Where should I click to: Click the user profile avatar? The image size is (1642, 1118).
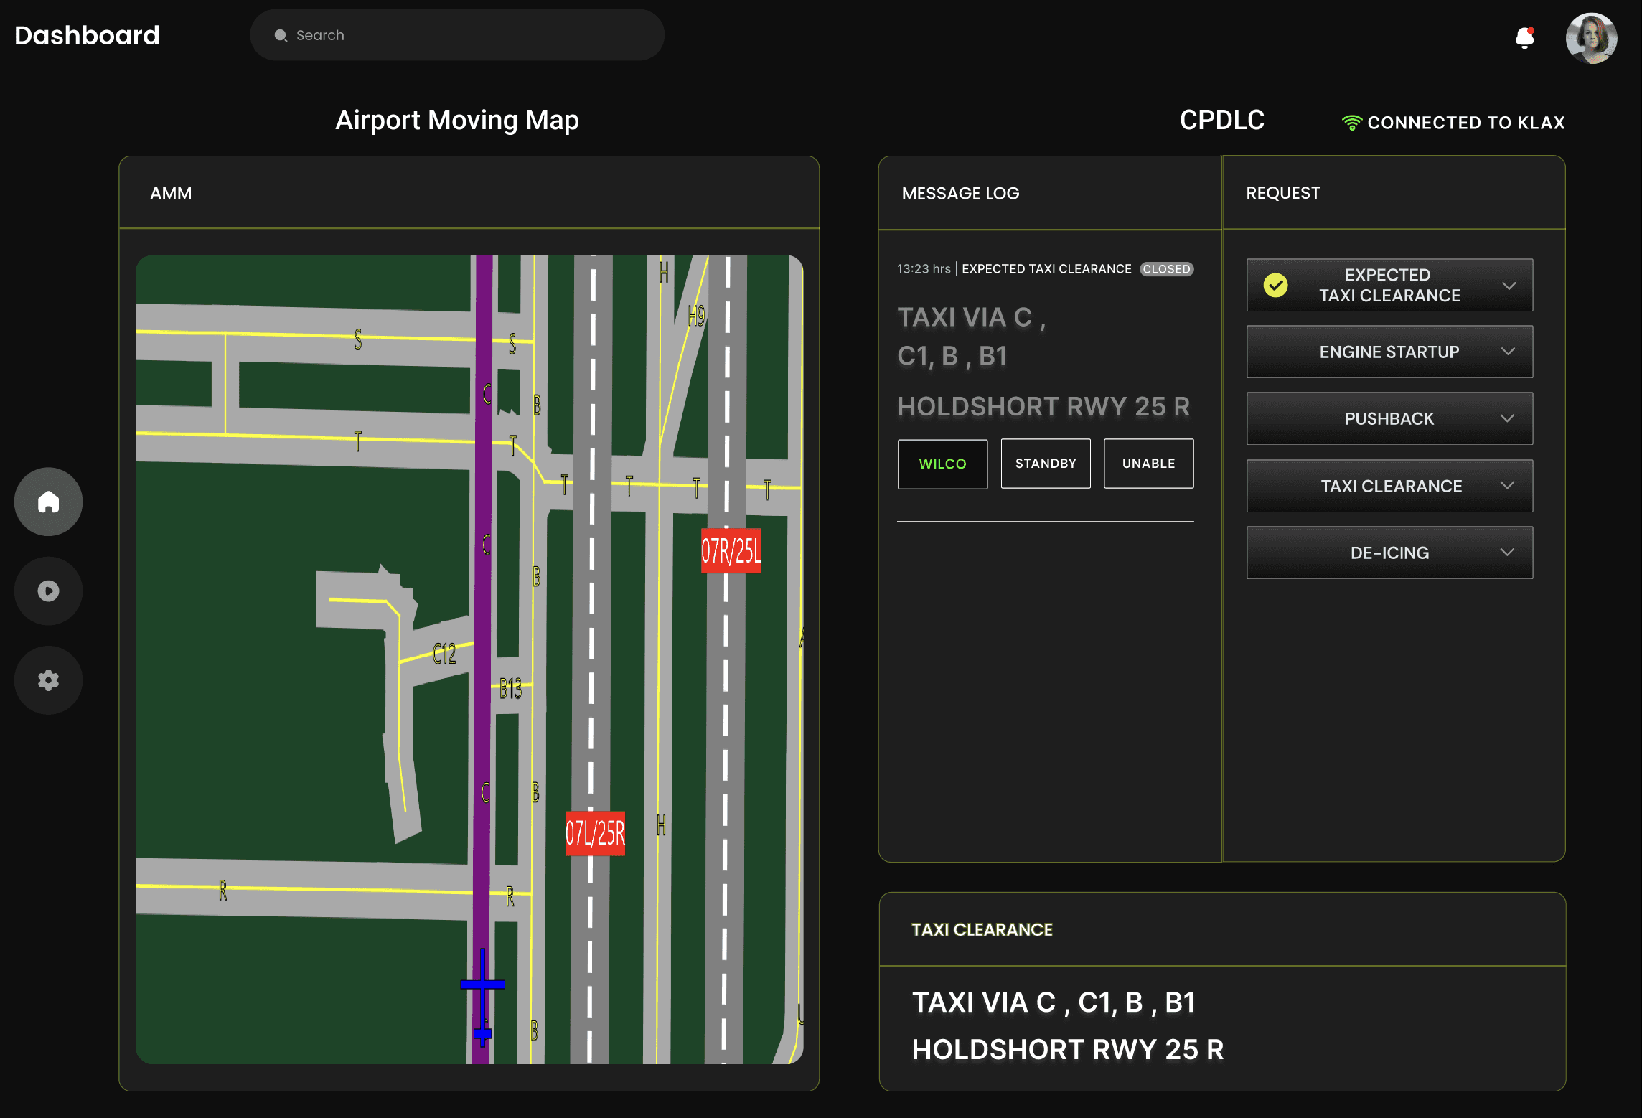(x=1591, y=38)
